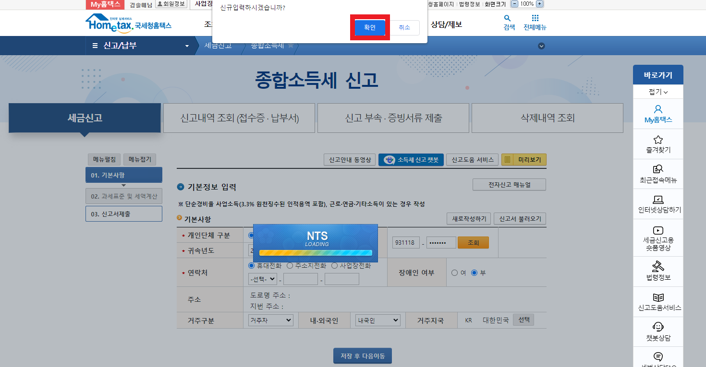The width and height of the screenshot is (706, 367).
Task: Click the Hometax logo
Action: (128, 24)
